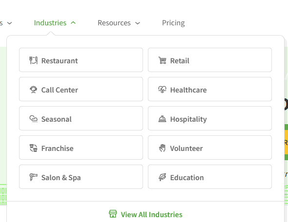
Task: Collapse the Industries menu chevron
Action: click(x=73, y=23)
